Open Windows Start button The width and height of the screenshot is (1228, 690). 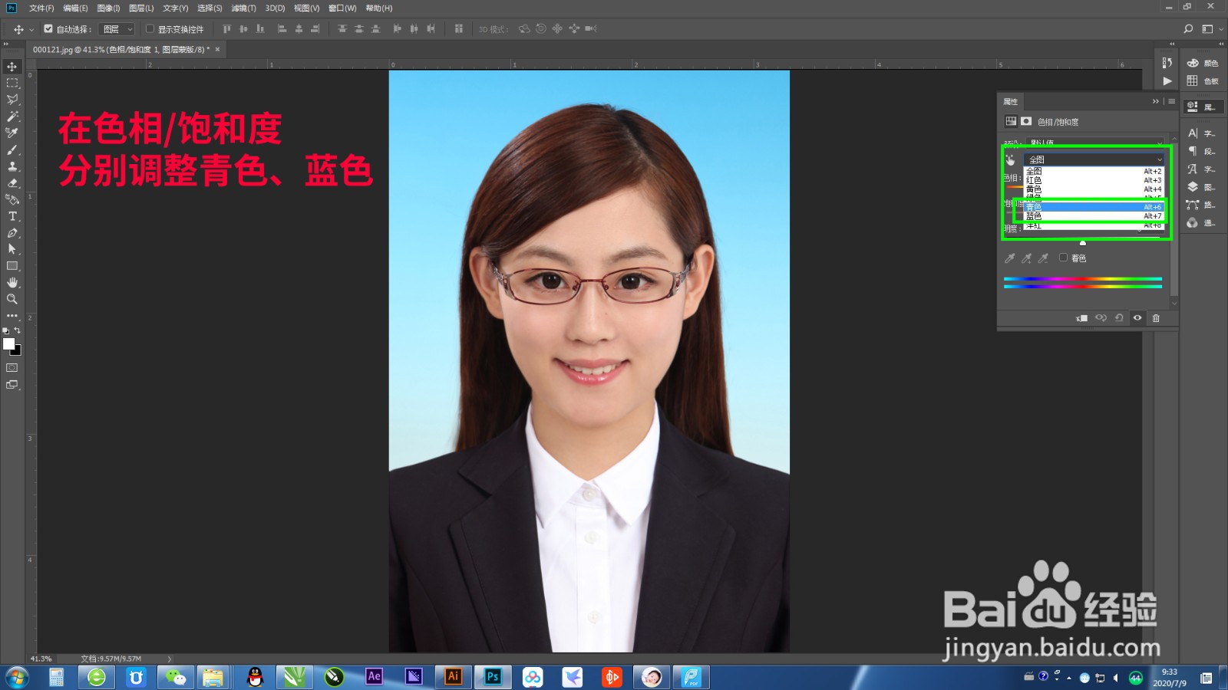click(17, 677)
